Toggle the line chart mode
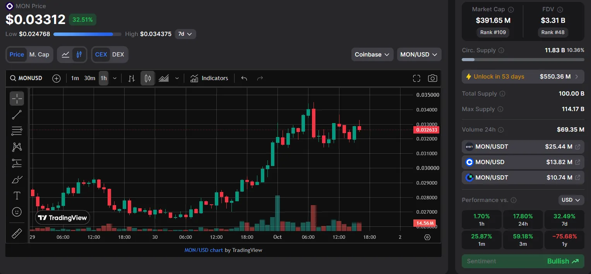This screenshot has width=591, height=274. tap(65, 55)
